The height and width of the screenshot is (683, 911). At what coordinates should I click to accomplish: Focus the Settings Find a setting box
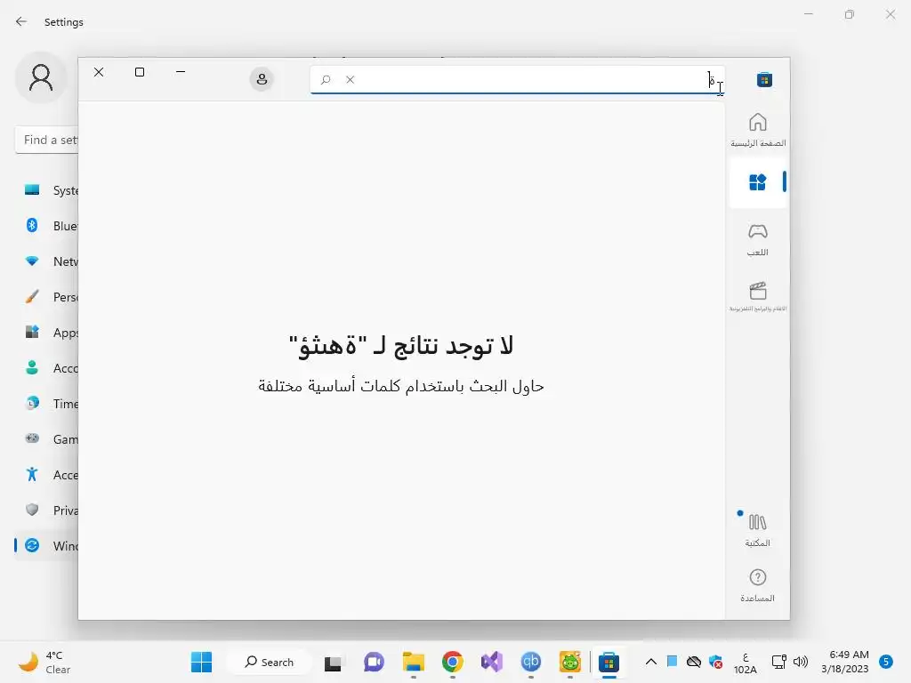click(46, 140)
